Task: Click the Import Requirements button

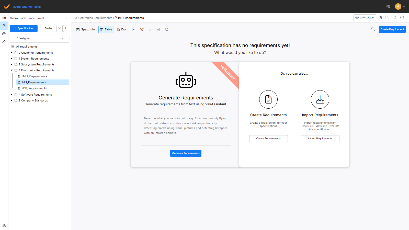Action: tap(320, 139)
